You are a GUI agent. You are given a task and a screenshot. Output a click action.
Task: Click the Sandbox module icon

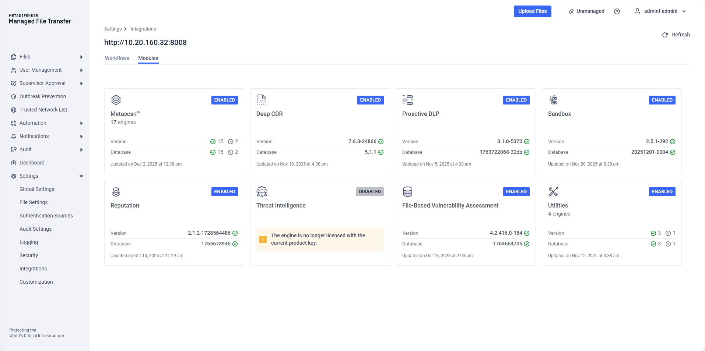coord(553,100)
